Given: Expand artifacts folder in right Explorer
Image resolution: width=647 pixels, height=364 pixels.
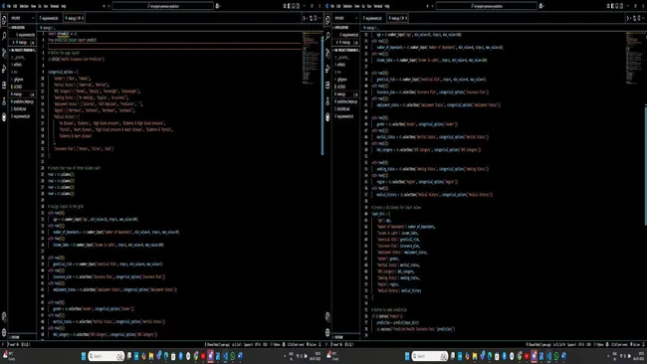Looking at the screenshot, I should pos(345,65).
